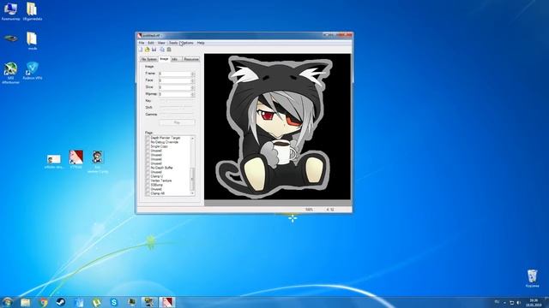Click the Slice field spinner arrows
This screenshot has height=308, width=549.
click(193, 87)
